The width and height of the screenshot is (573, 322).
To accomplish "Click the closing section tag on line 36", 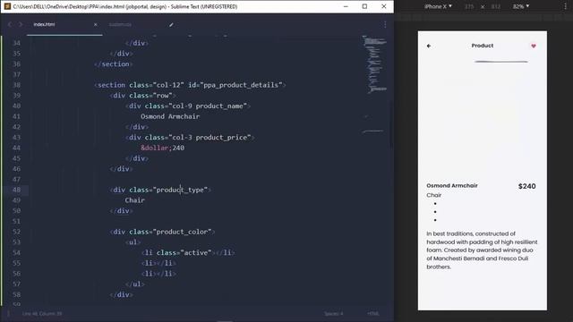I will [x=114, y=64].
